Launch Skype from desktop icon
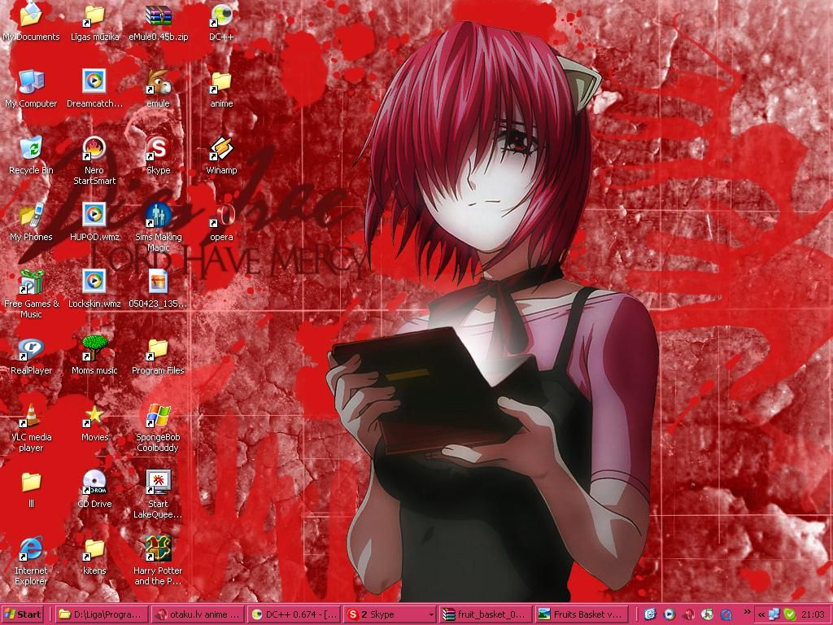The height and width of the screenshot is (625, 833). 159,155
